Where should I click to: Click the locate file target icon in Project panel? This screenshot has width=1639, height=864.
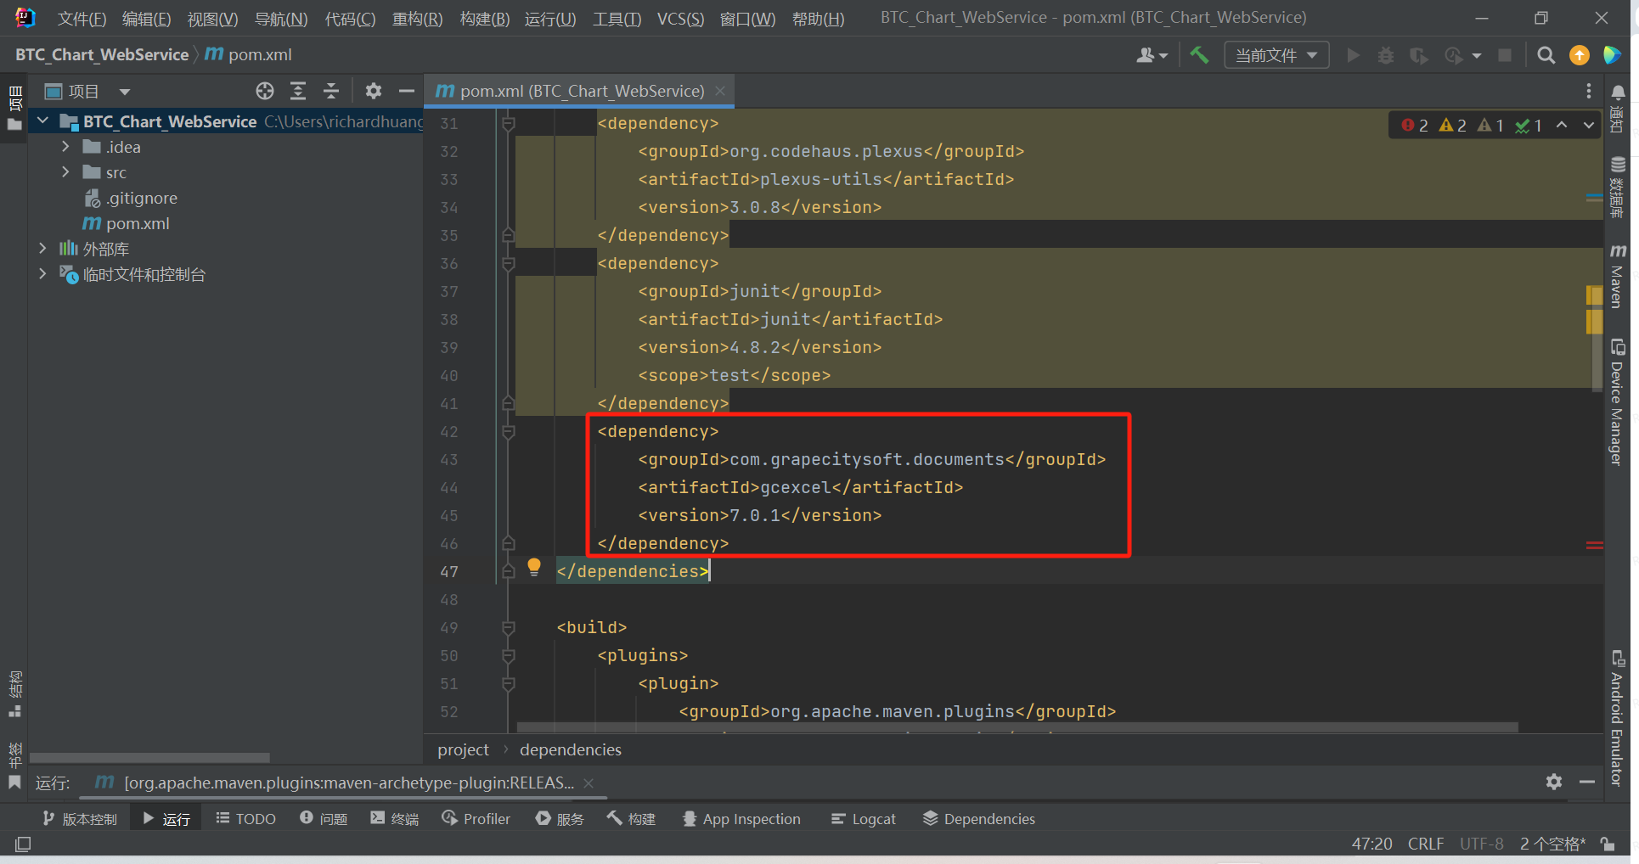tap(265, 91)
